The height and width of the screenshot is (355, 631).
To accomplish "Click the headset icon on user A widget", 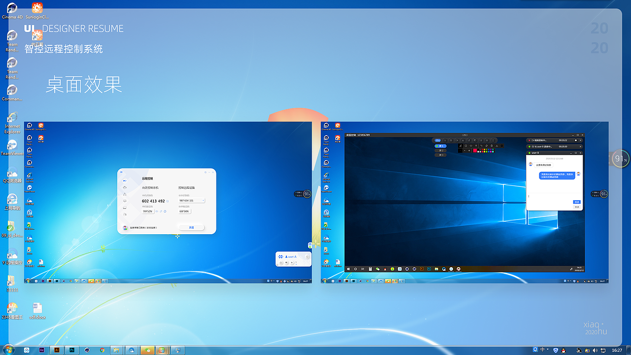I will 281,263.
